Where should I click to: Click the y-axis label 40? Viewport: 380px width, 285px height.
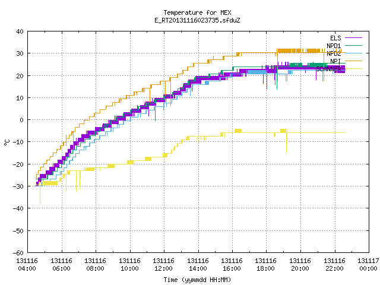(20, 31)
